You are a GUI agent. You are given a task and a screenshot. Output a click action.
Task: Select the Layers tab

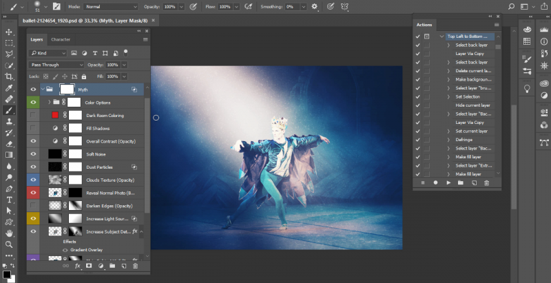(37, 40)
